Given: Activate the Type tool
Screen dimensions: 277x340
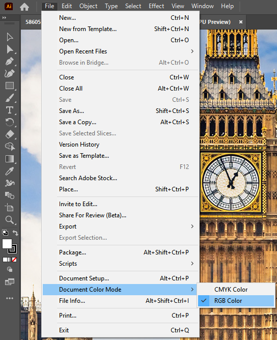Looking at the screenshot, I should (x=10, y=110).
